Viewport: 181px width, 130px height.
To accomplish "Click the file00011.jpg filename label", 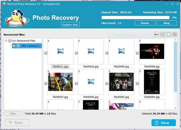I will point(60,67).
